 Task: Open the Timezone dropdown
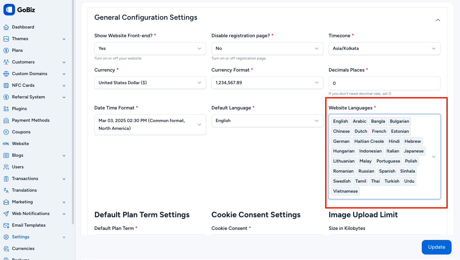click(x=384, y=49)
